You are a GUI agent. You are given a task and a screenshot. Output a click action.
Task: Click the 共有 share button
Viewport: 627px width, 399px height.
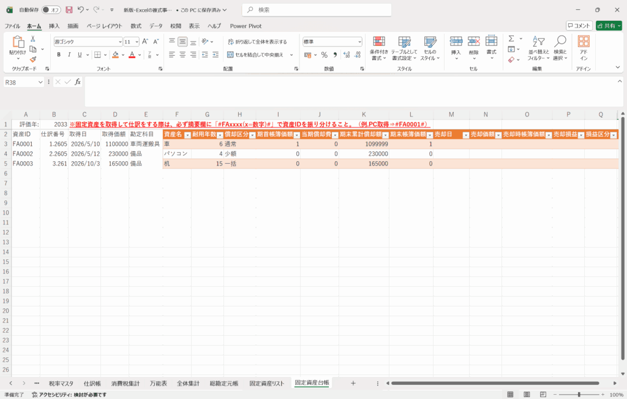click(x=608, y=26)
